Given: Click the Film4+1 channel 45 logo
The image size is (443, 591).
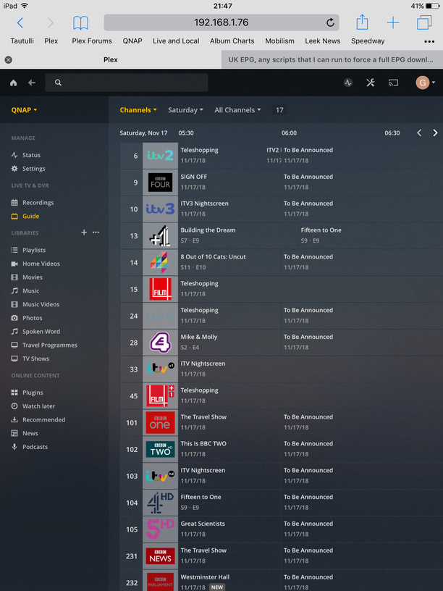Looking at the screenshot, I should coord(160,395).
